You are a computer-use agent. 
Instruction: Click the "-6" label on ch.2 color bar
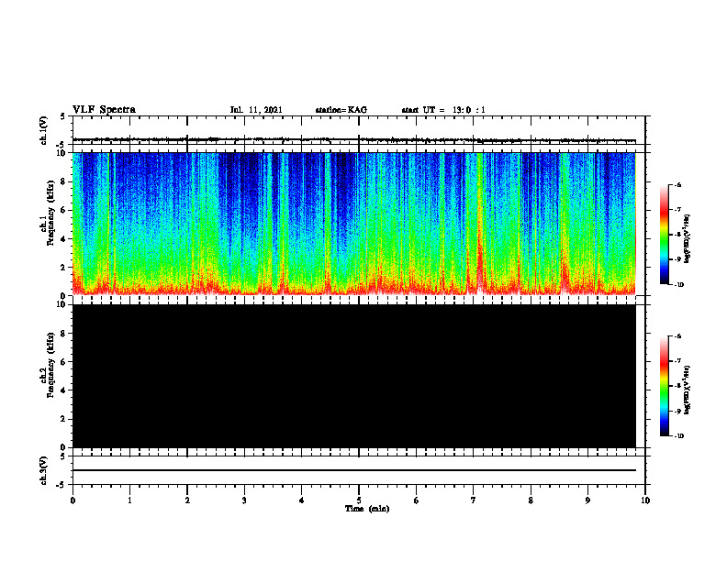coord(677,336)
